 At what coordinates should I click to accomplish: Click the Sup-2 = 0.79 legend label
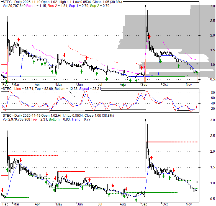pos(100,6)
